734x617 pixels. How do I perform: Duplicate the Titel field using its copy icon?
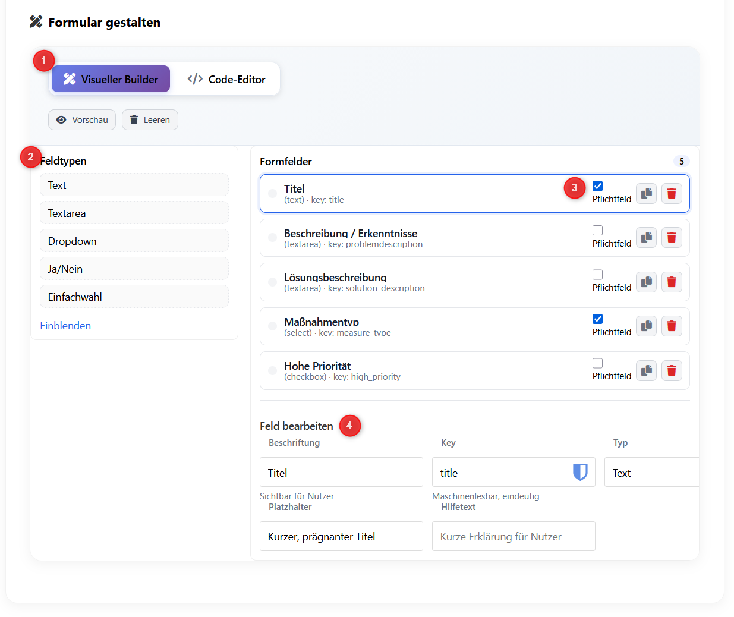[646, 193]
